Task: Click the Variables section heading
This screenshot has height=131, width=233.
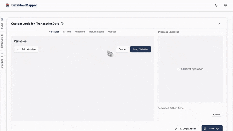Action: 20,41
